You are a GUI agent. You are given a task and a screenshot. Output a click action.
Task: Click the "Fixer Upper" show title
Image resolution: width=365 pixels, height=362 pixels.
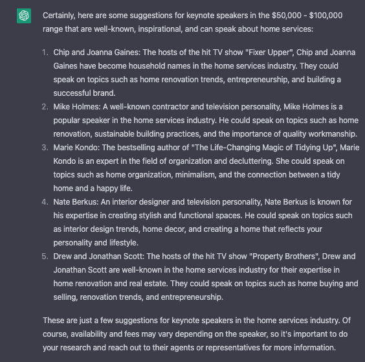click(270, 52)
